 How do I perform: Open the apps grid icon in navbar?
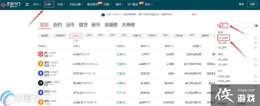point(27,4)
